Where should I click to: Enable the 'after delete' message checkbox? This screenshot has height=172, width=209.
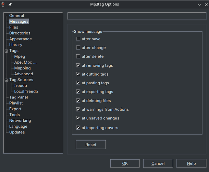[78, 56]
